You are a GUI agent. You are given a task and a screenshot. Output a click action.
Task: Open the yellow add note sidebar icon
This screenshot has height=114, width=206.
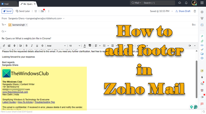202,71
